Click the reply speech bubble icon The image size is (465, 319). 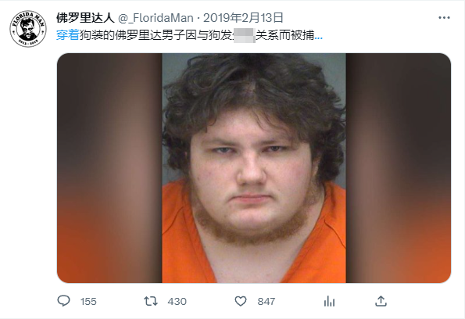tap(63, 301)
